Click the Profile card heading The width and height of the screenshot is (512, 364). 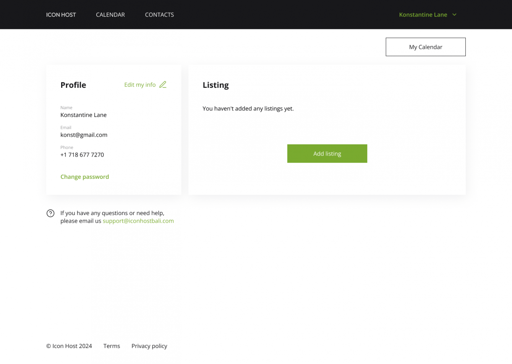73,85
